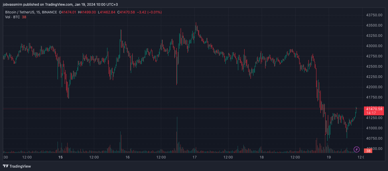The image size is (388, 171).
Task: Select the Bitcoin / TetherUS symbol title
Action: 31,12
